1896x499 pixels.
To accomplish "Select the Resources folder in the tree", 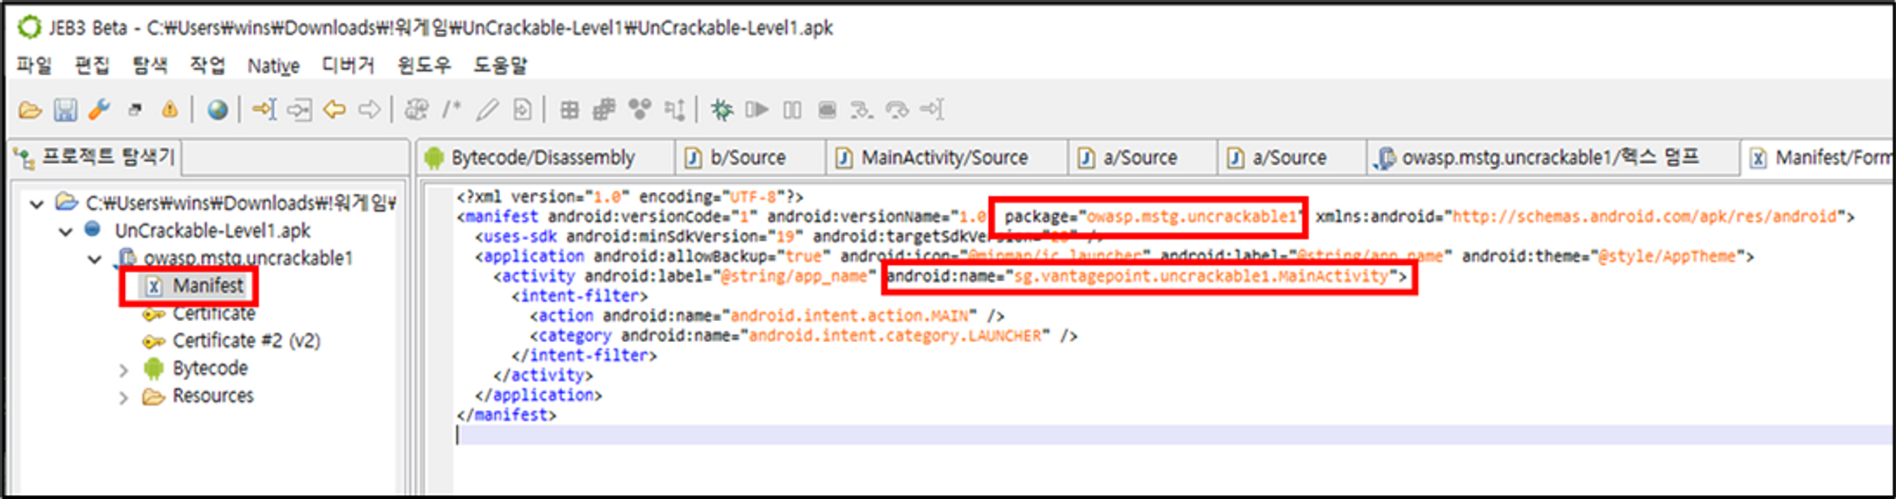I will (212, 396).
